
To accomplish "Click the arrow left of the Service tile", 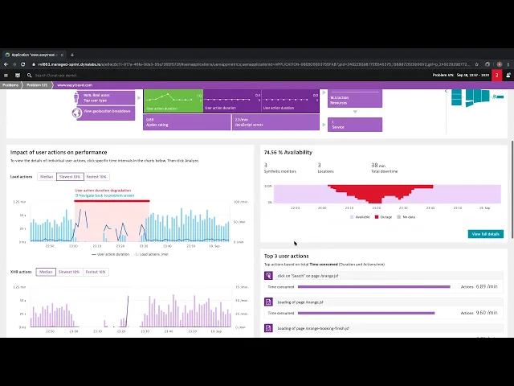I will [x=324, y=125].
